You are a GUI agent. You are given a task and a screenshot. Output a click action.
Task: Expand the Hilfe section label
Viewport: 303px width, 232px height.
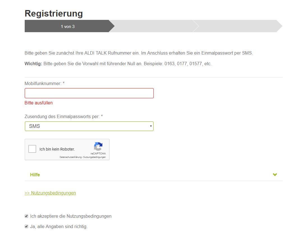click(x=35, y=175)
